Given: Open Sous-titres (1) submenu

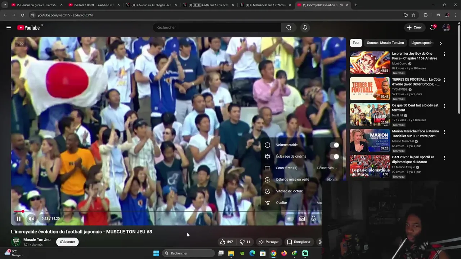Looking at the screenshot, I should coord(301,168).
